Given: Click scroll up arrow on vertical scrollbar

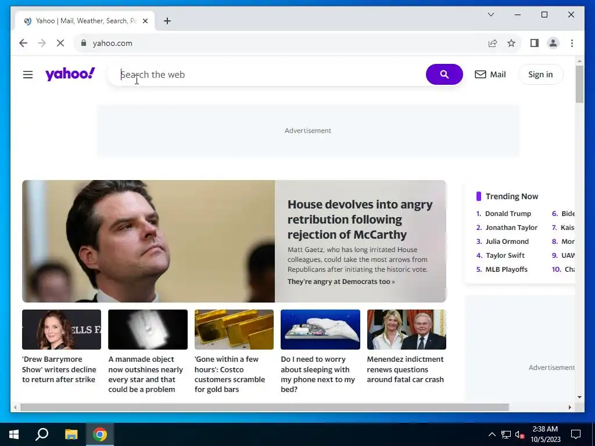Looking at the screenshot, I should tap(579, 60).
